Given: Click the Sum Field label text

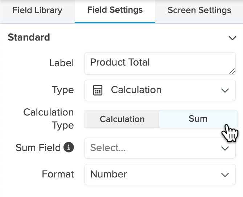Looking at the screenshot, I should 38,147.
